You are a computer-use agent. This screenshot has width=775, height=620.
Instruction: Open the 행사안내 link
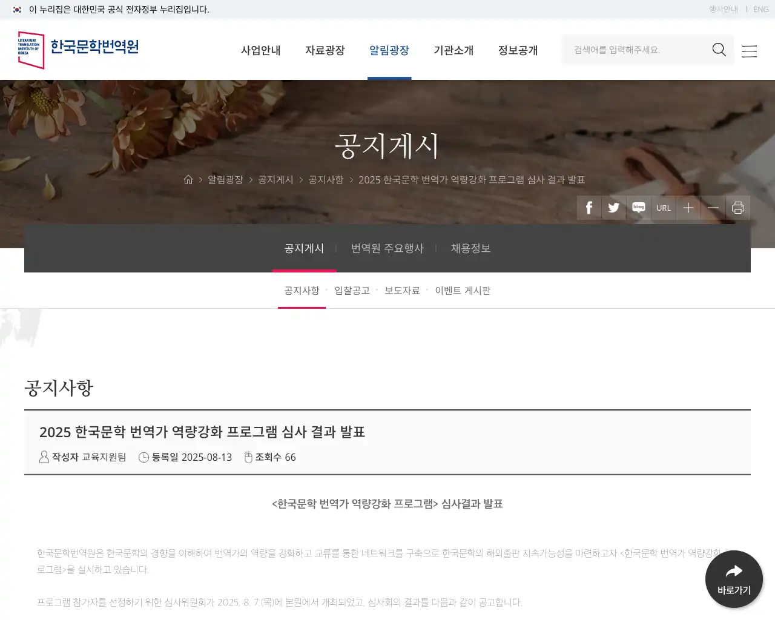(723, 9)
